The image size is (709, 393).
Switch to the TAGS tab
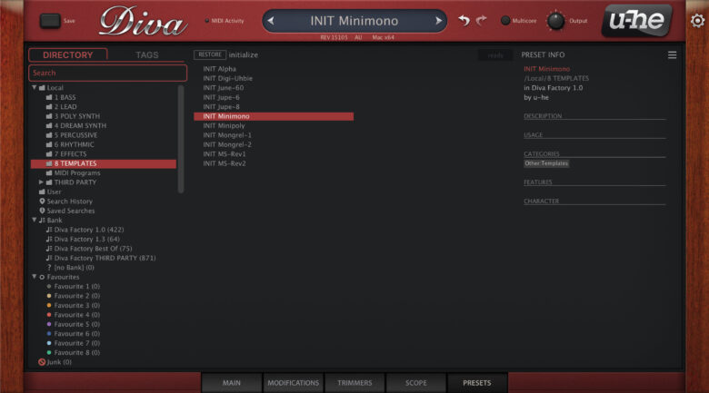[x=147, y=54]
